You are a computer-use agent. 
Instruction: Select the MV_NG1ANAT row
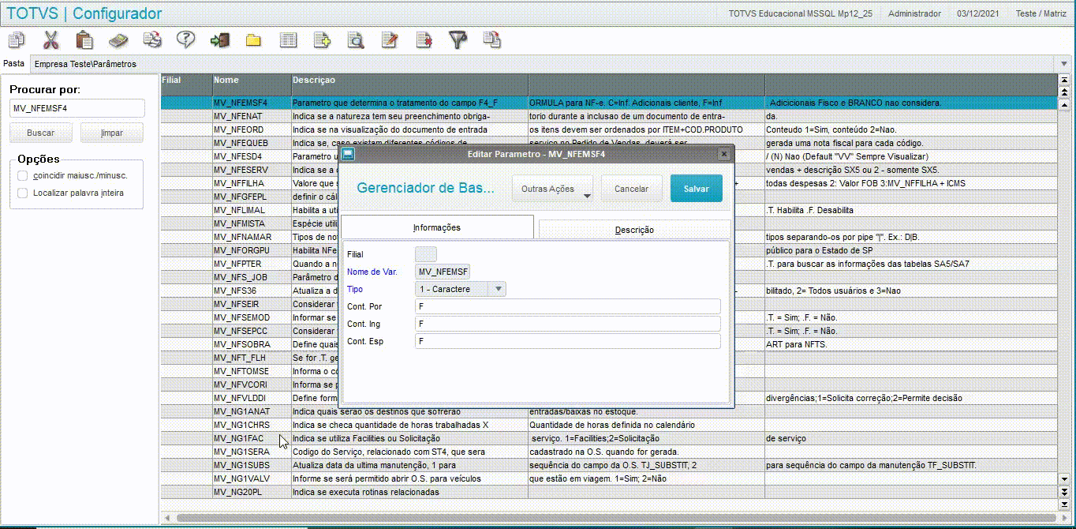pyautogui.click(x=608, y=411)
